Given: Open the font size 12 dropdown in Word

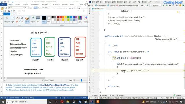Looking at the screenshot, I should 28,8.
